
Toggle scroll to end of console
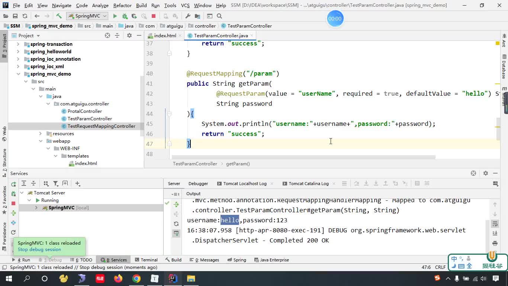[x=495, y=233]
